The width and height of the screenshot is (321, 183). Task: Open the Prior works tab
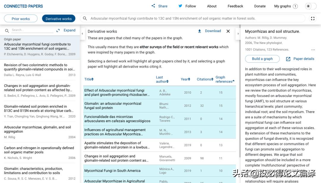(21, 19)
